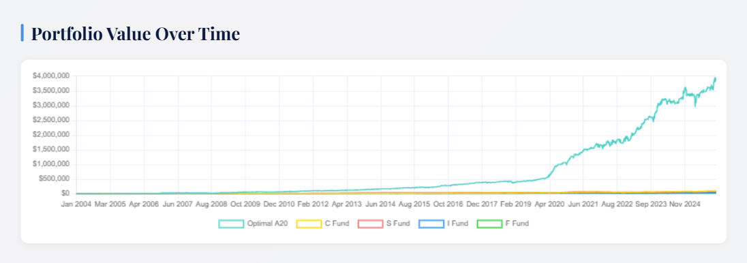Click the Apr 2006 x-axis label
This screenshot has height=263, width=747.
pyautogui.click(x=143, y=204)
